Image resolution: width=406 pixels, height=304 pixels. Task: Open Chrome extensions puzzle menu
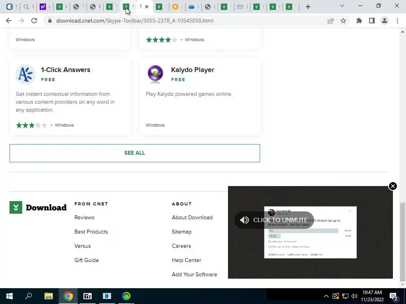click(359, 21)
